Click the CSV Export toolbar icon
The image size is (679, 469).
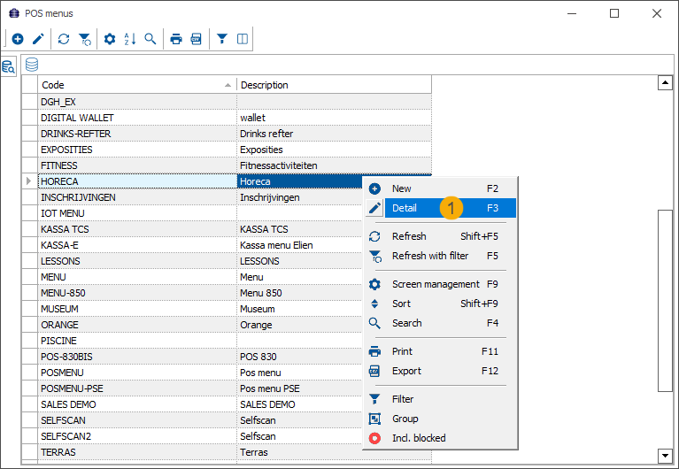tap(197, 39)
